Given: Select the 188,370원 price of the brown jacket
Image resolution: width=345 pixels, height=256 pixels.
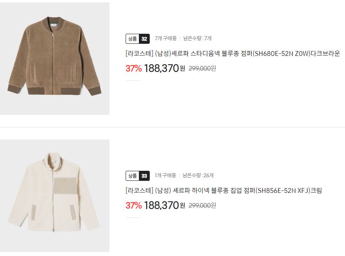Looking at the screenshot, I should 165,68.
